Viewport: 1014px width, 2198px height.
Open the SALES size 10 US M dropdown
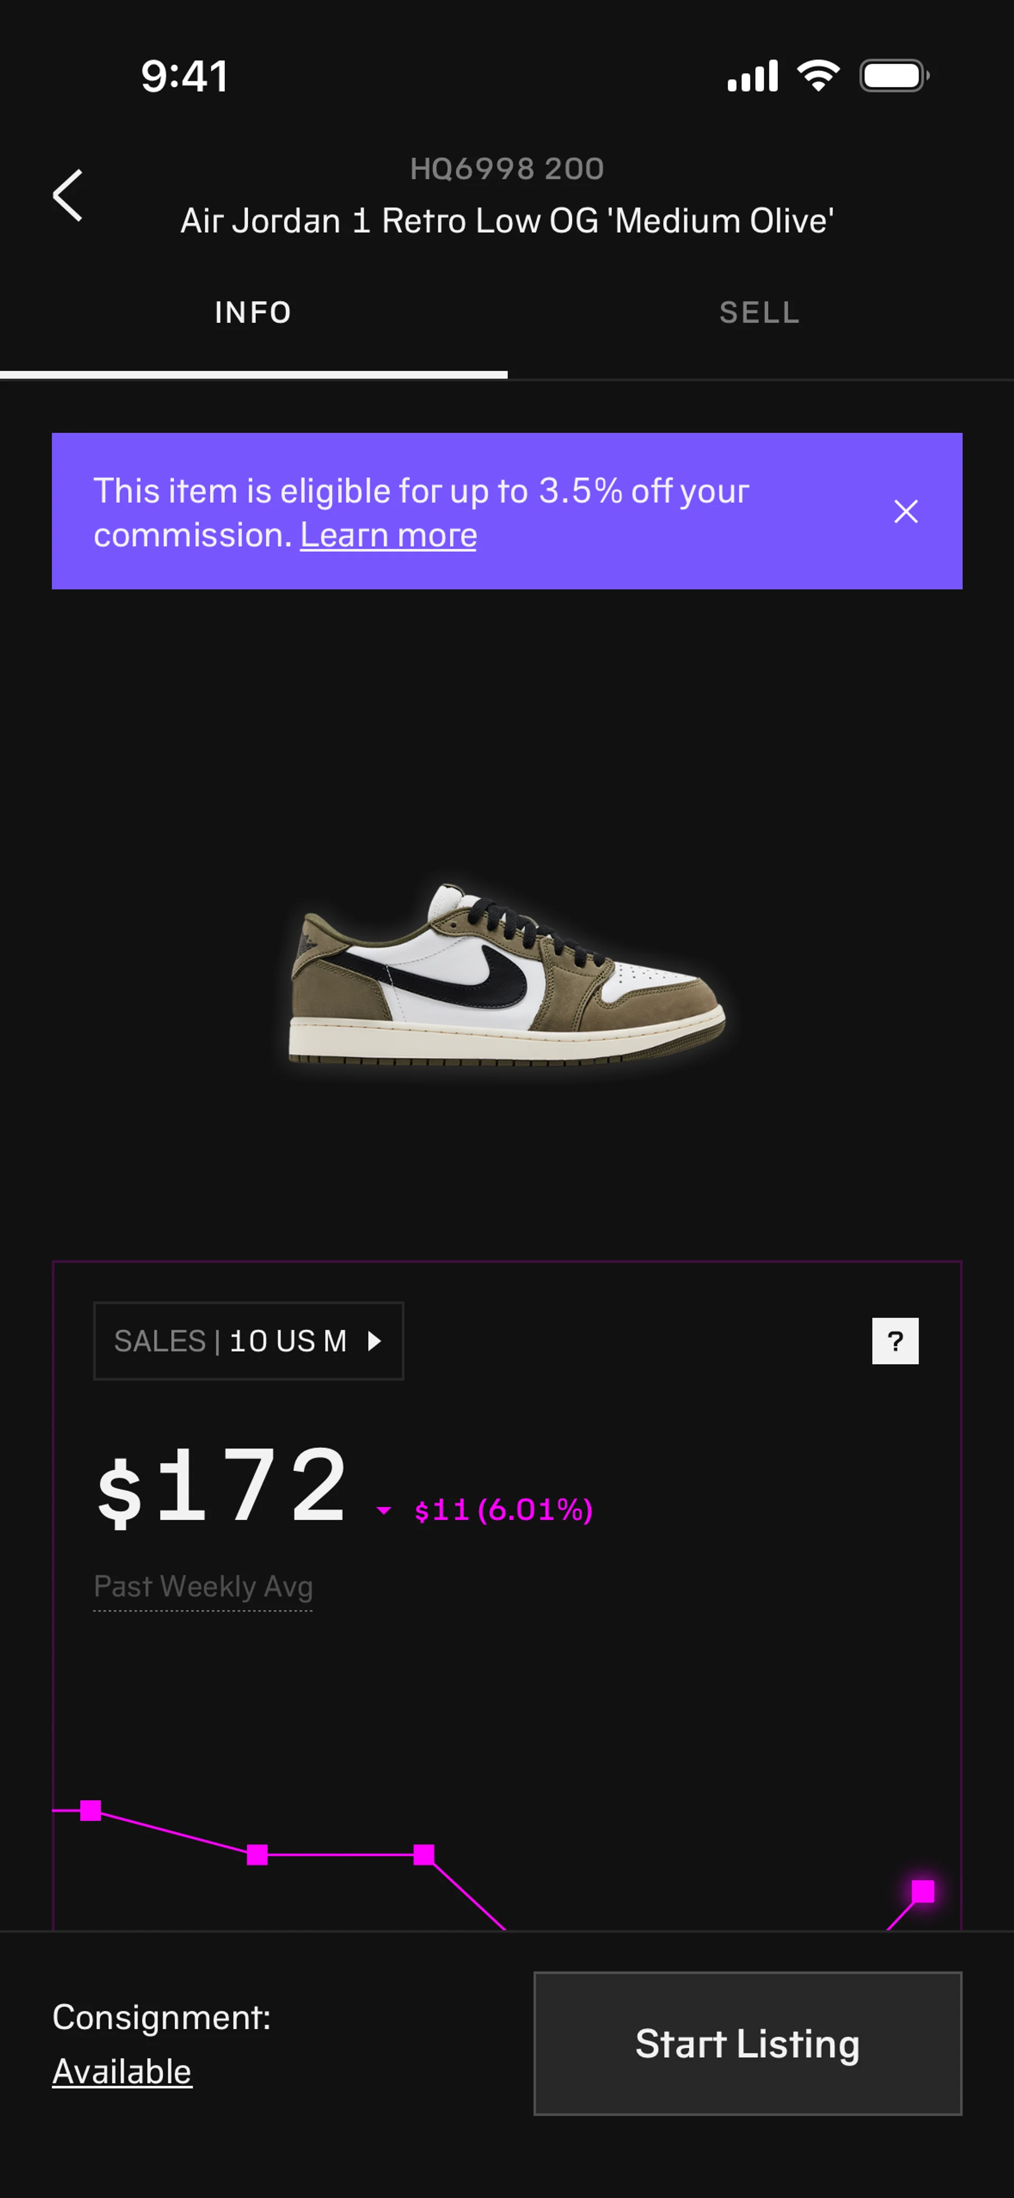click(248, 1341)
